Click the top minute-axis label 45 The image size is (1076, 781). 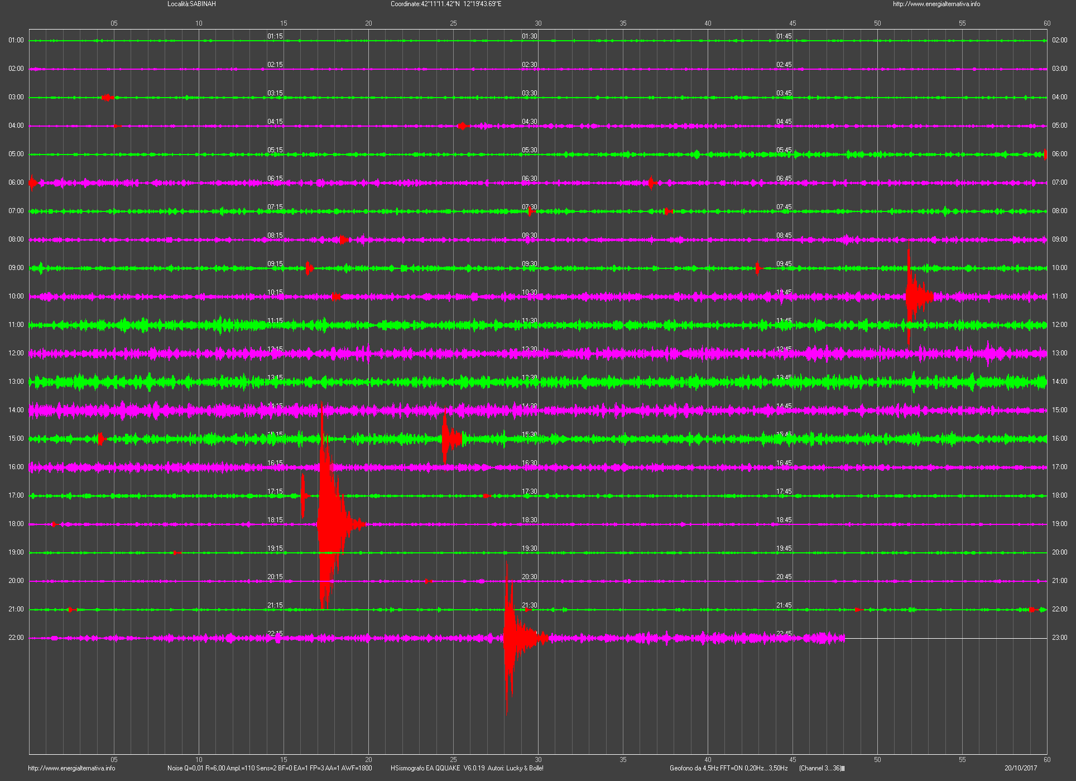792,23
